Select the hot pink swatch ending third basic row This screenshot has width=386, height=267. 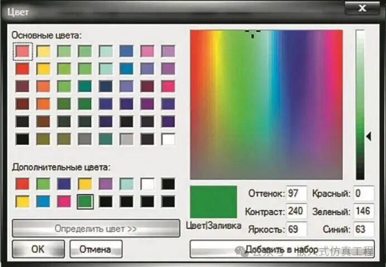pos(168,86)
